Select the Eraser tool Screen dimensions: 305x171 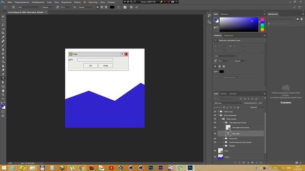coord(3,57)
